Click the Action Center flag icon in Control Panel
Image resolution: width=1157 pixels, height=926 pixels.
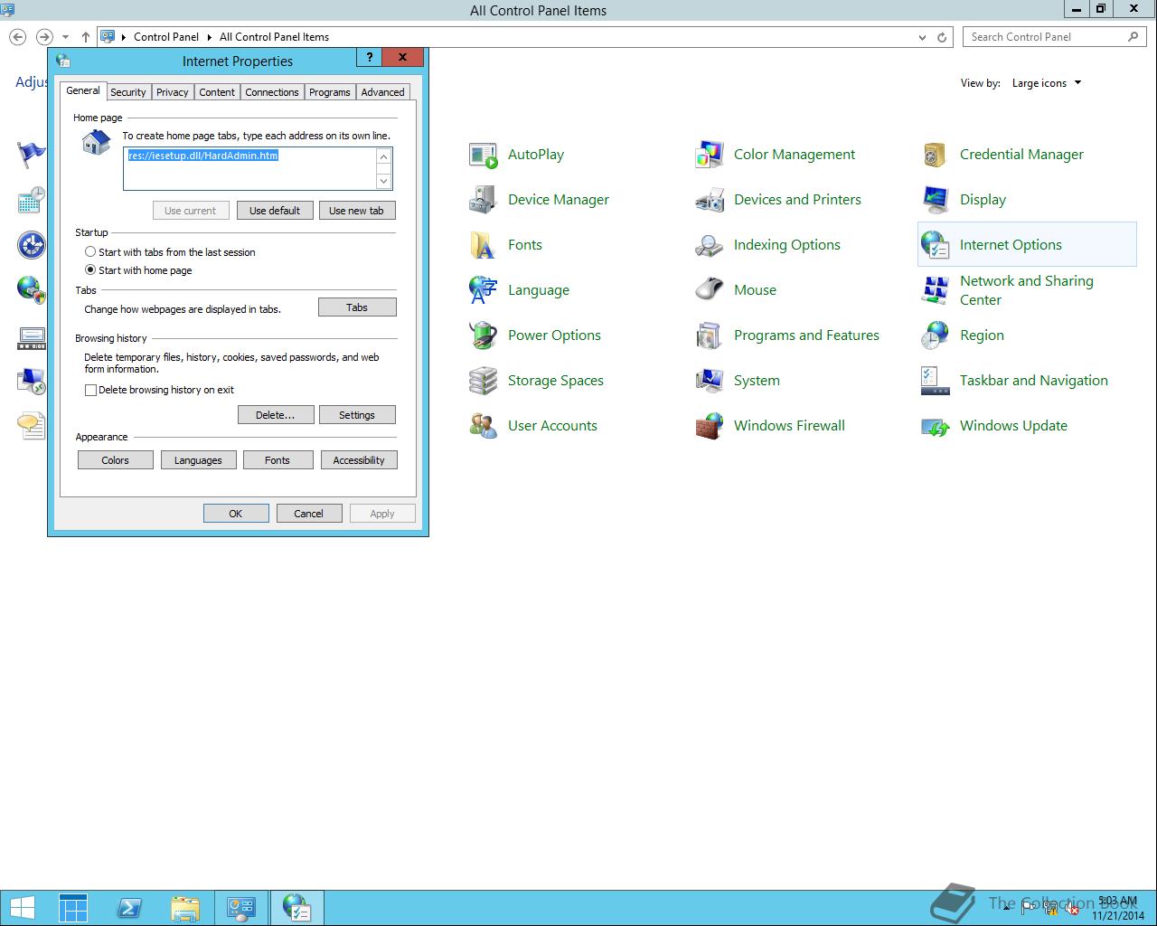[32, 155]
